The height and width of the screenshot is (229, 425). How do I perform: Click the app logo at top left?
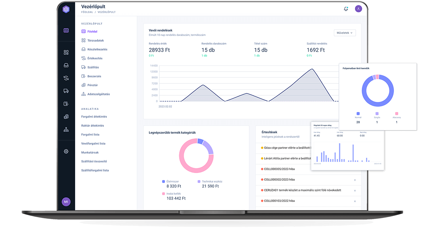click(x=66, y=9)
